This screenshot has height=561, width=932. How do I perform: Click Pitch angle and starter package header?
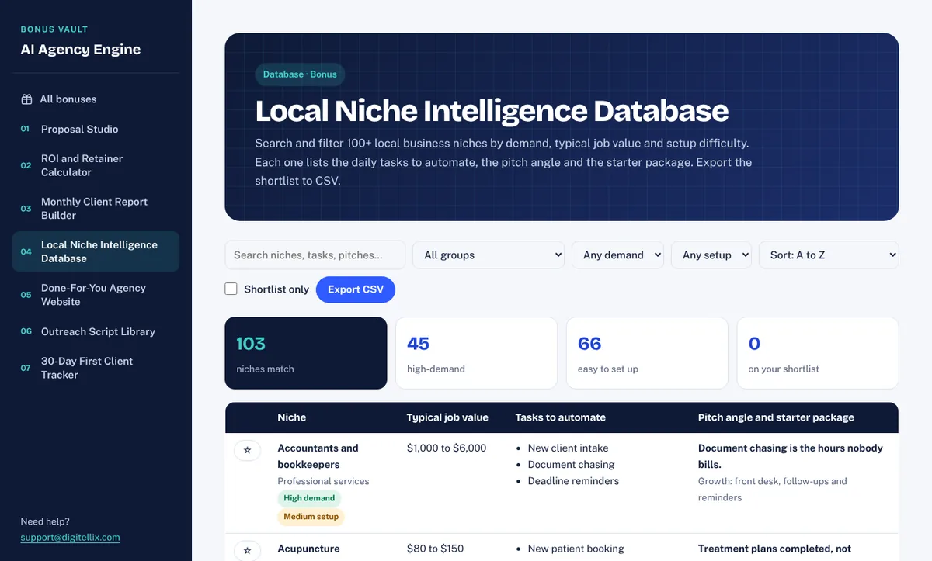[x=776, y=417]
